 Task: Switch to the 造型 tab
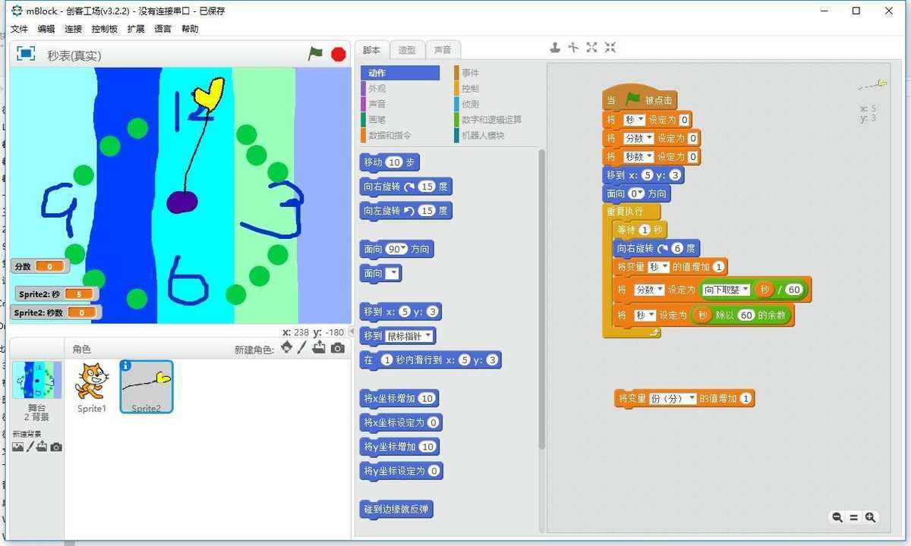click(407, 50)
